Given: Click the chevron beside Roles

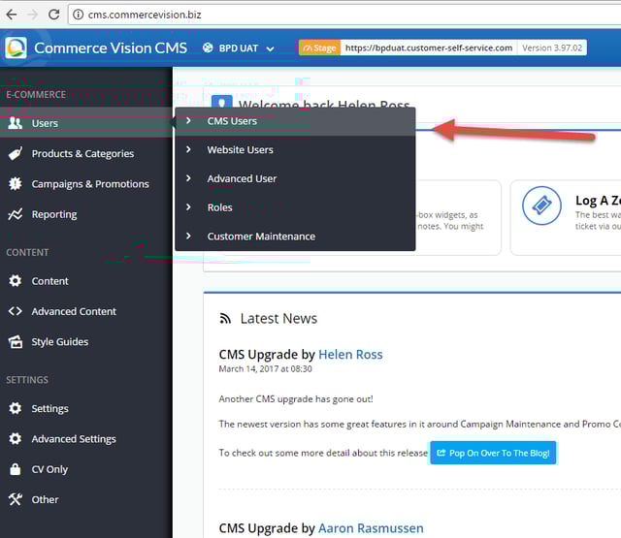Looking at the screenshot, I should pyautogui.click(x=188, y=207).
